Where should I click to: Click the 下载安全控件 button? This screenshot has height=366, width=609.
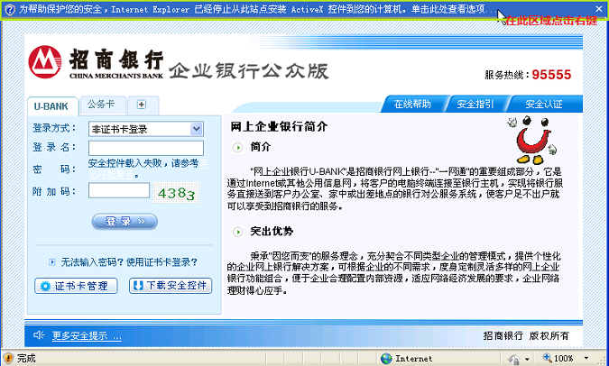click(x=171, y=286)
